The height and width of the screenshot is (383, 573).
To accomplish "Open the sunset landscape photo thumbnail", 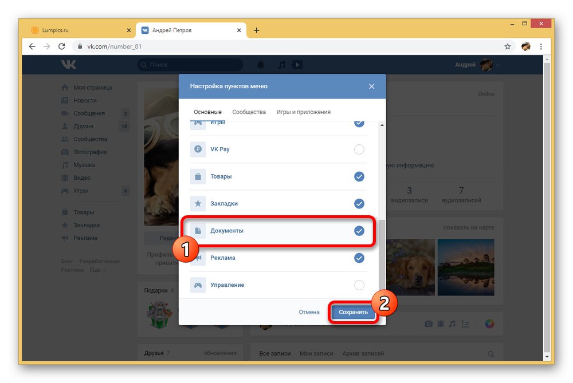I will (466, 267).
